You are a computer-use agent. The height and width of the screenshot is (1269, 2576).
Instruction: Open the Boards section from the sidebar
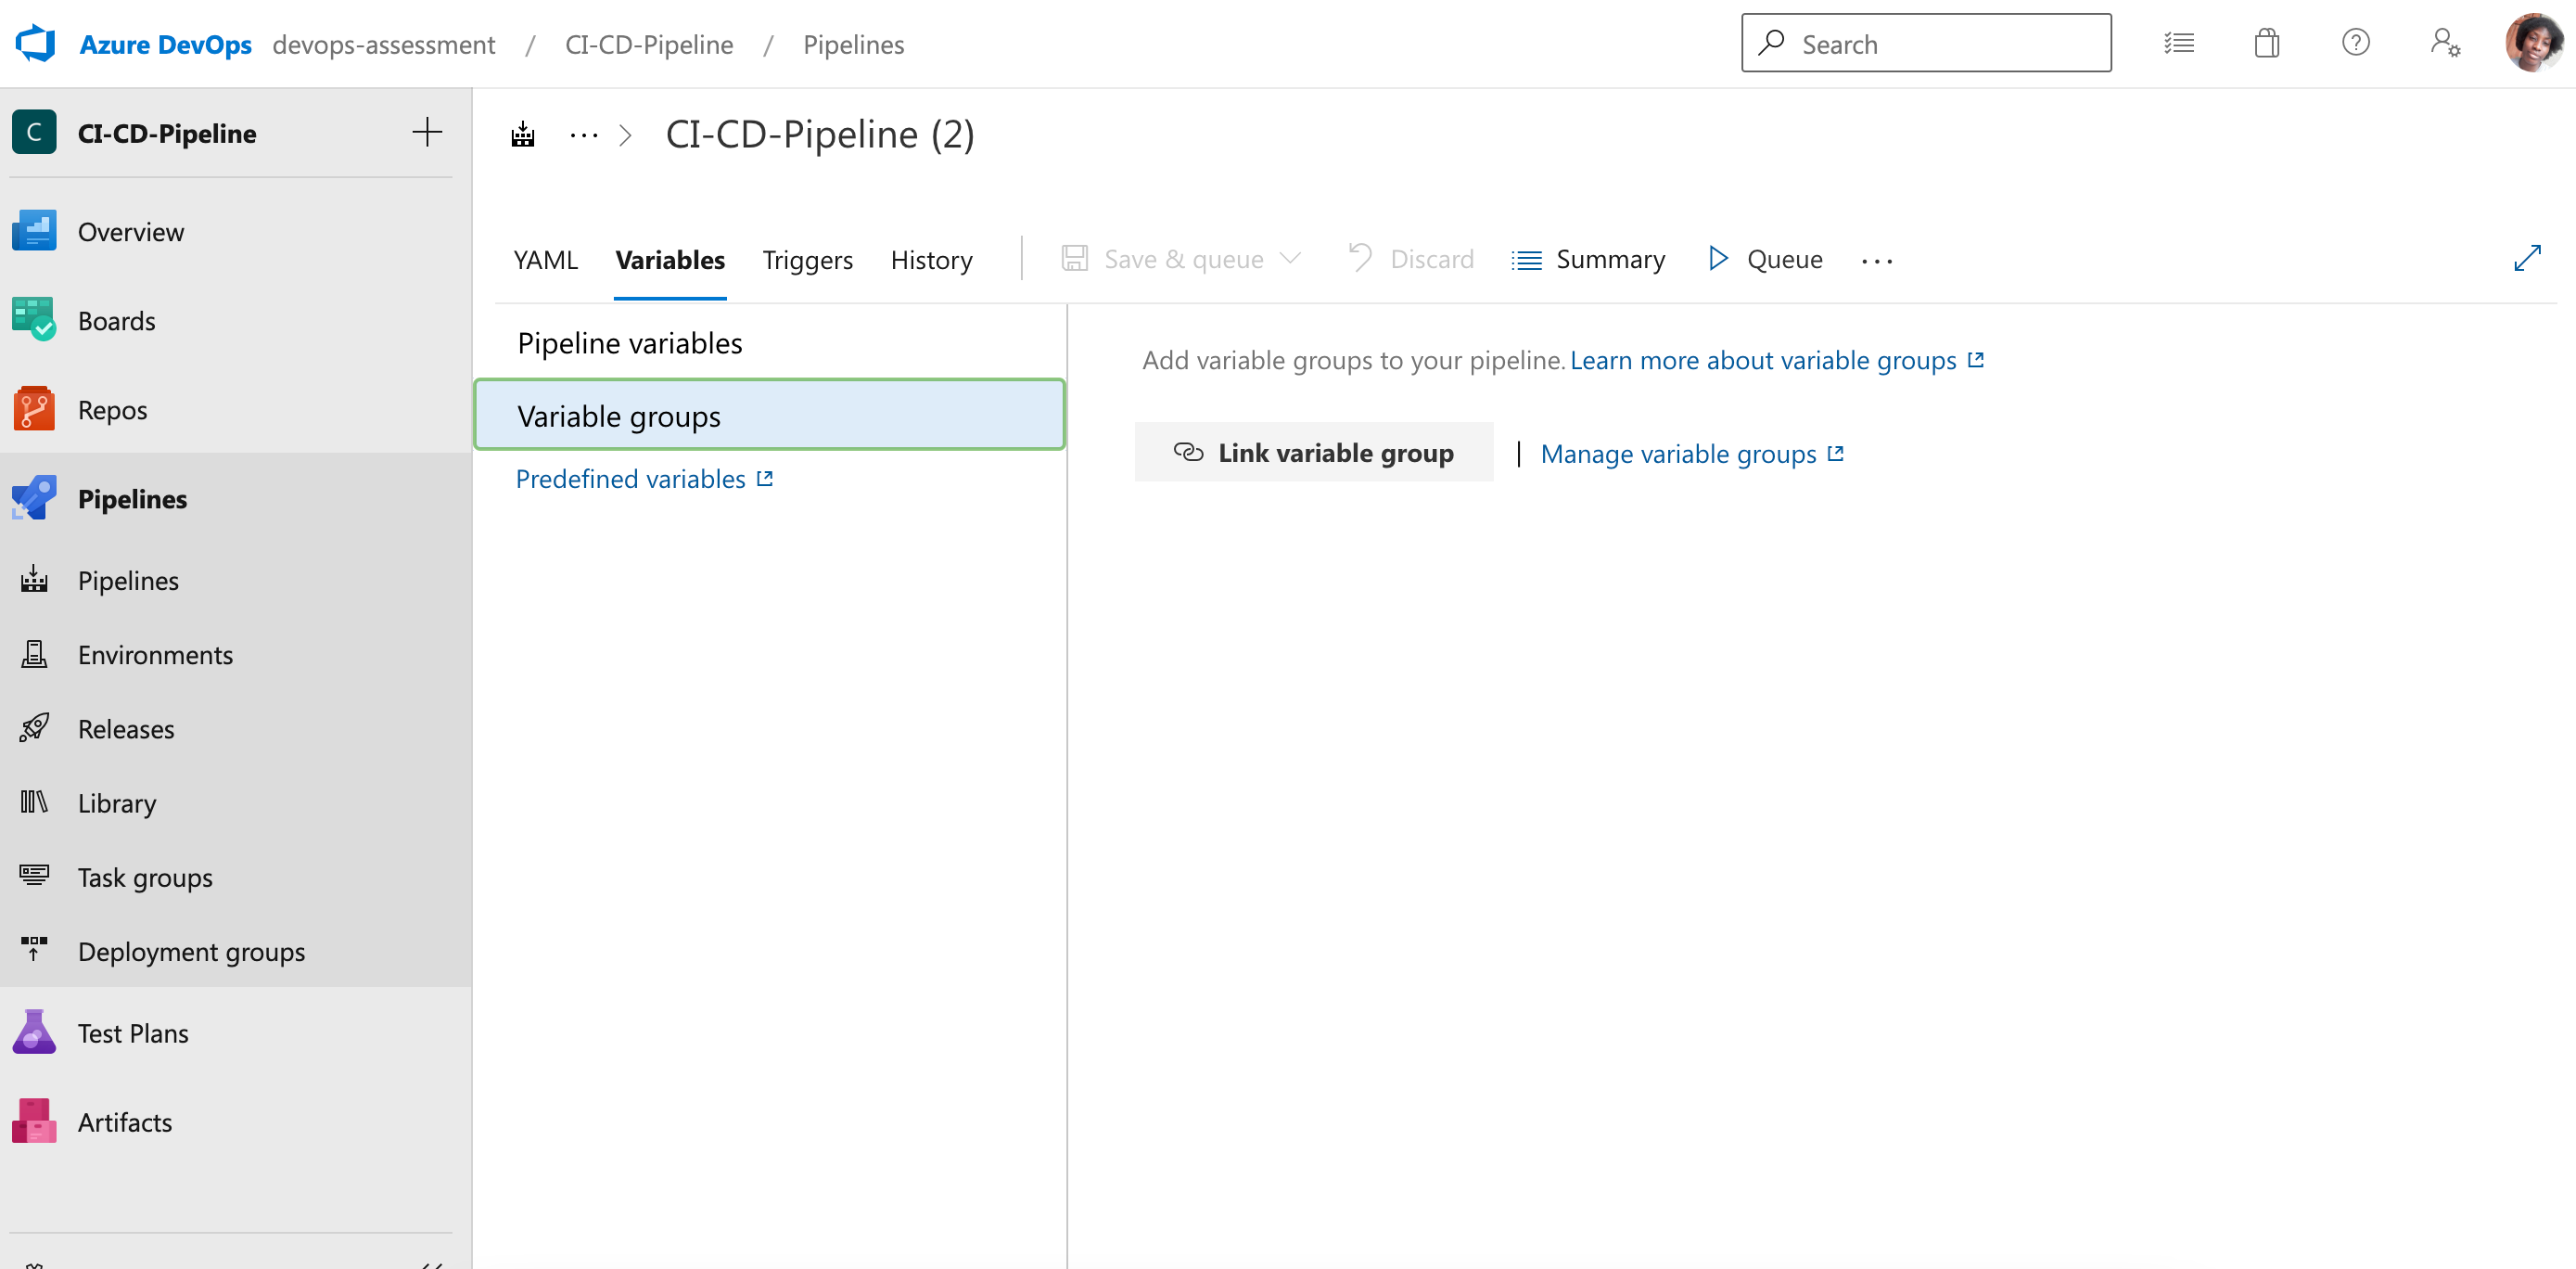[117, 320]
